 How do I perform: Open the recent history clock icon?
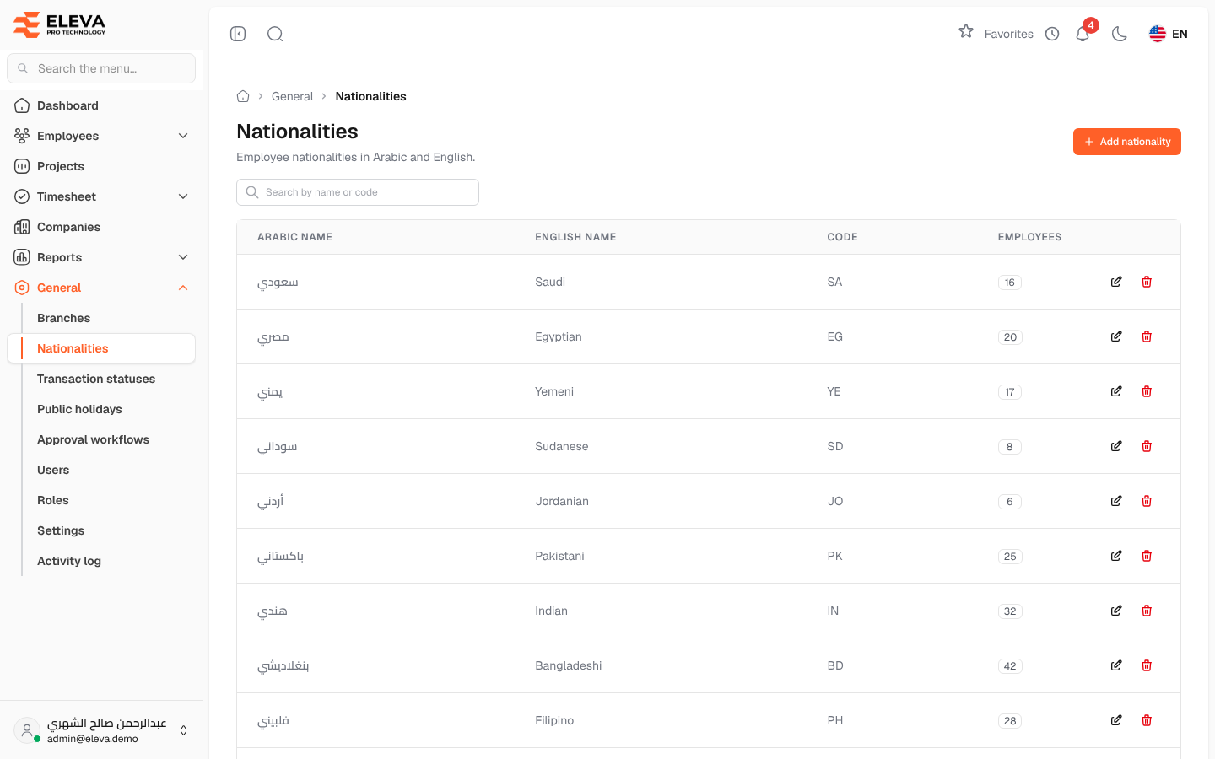pos(1052,34)
